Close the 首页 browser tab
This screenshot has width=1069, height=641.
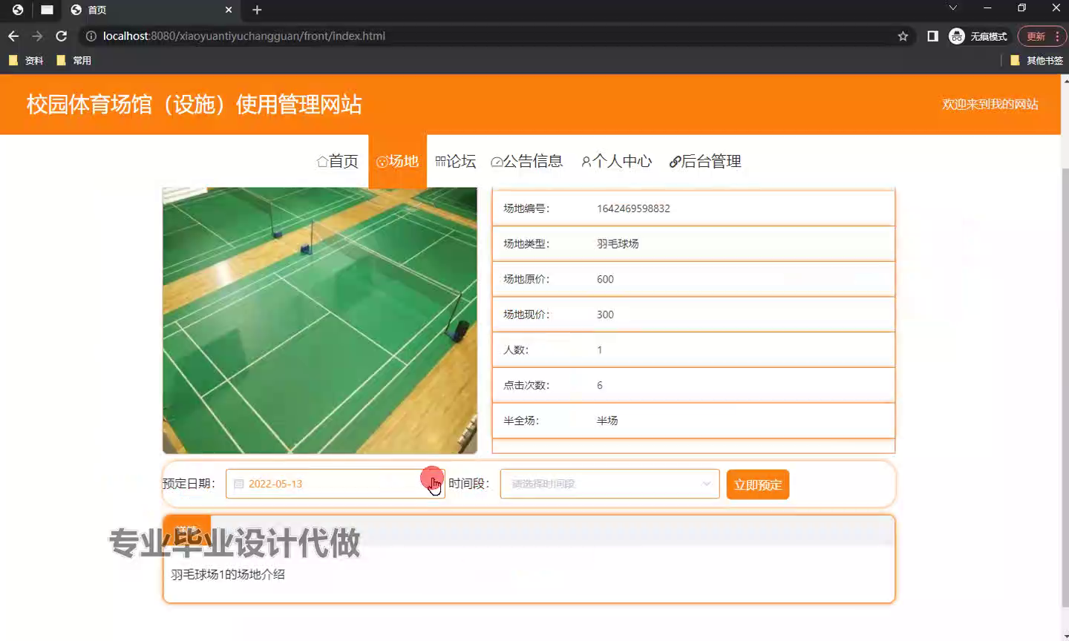pos(228,10)
